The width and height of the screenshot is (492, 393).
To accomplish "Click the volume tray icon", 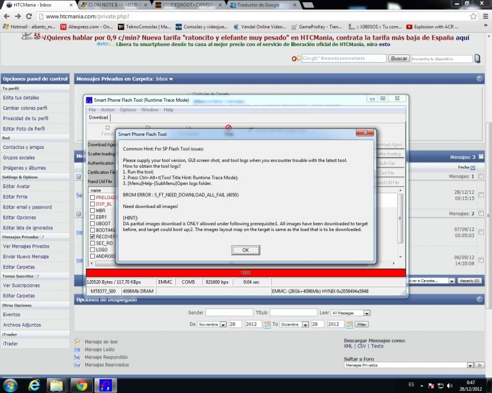I will tap(449, 386).
